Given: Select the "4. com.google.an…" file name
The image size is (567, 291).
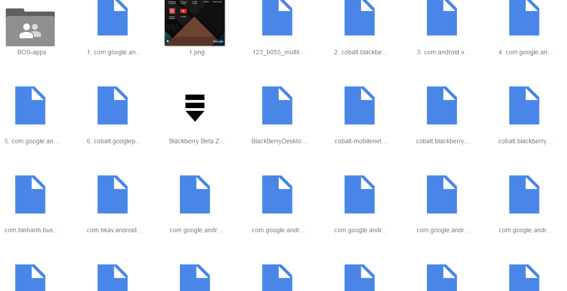Looking at the screenshot, I should tap(526, 52).
